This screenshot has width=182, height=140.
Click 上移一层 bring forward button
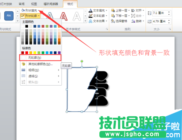(119, 11)
